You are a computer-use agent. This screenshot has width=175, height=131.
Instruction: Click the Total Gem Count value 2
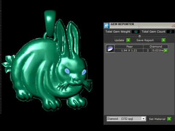click(170, 32)
